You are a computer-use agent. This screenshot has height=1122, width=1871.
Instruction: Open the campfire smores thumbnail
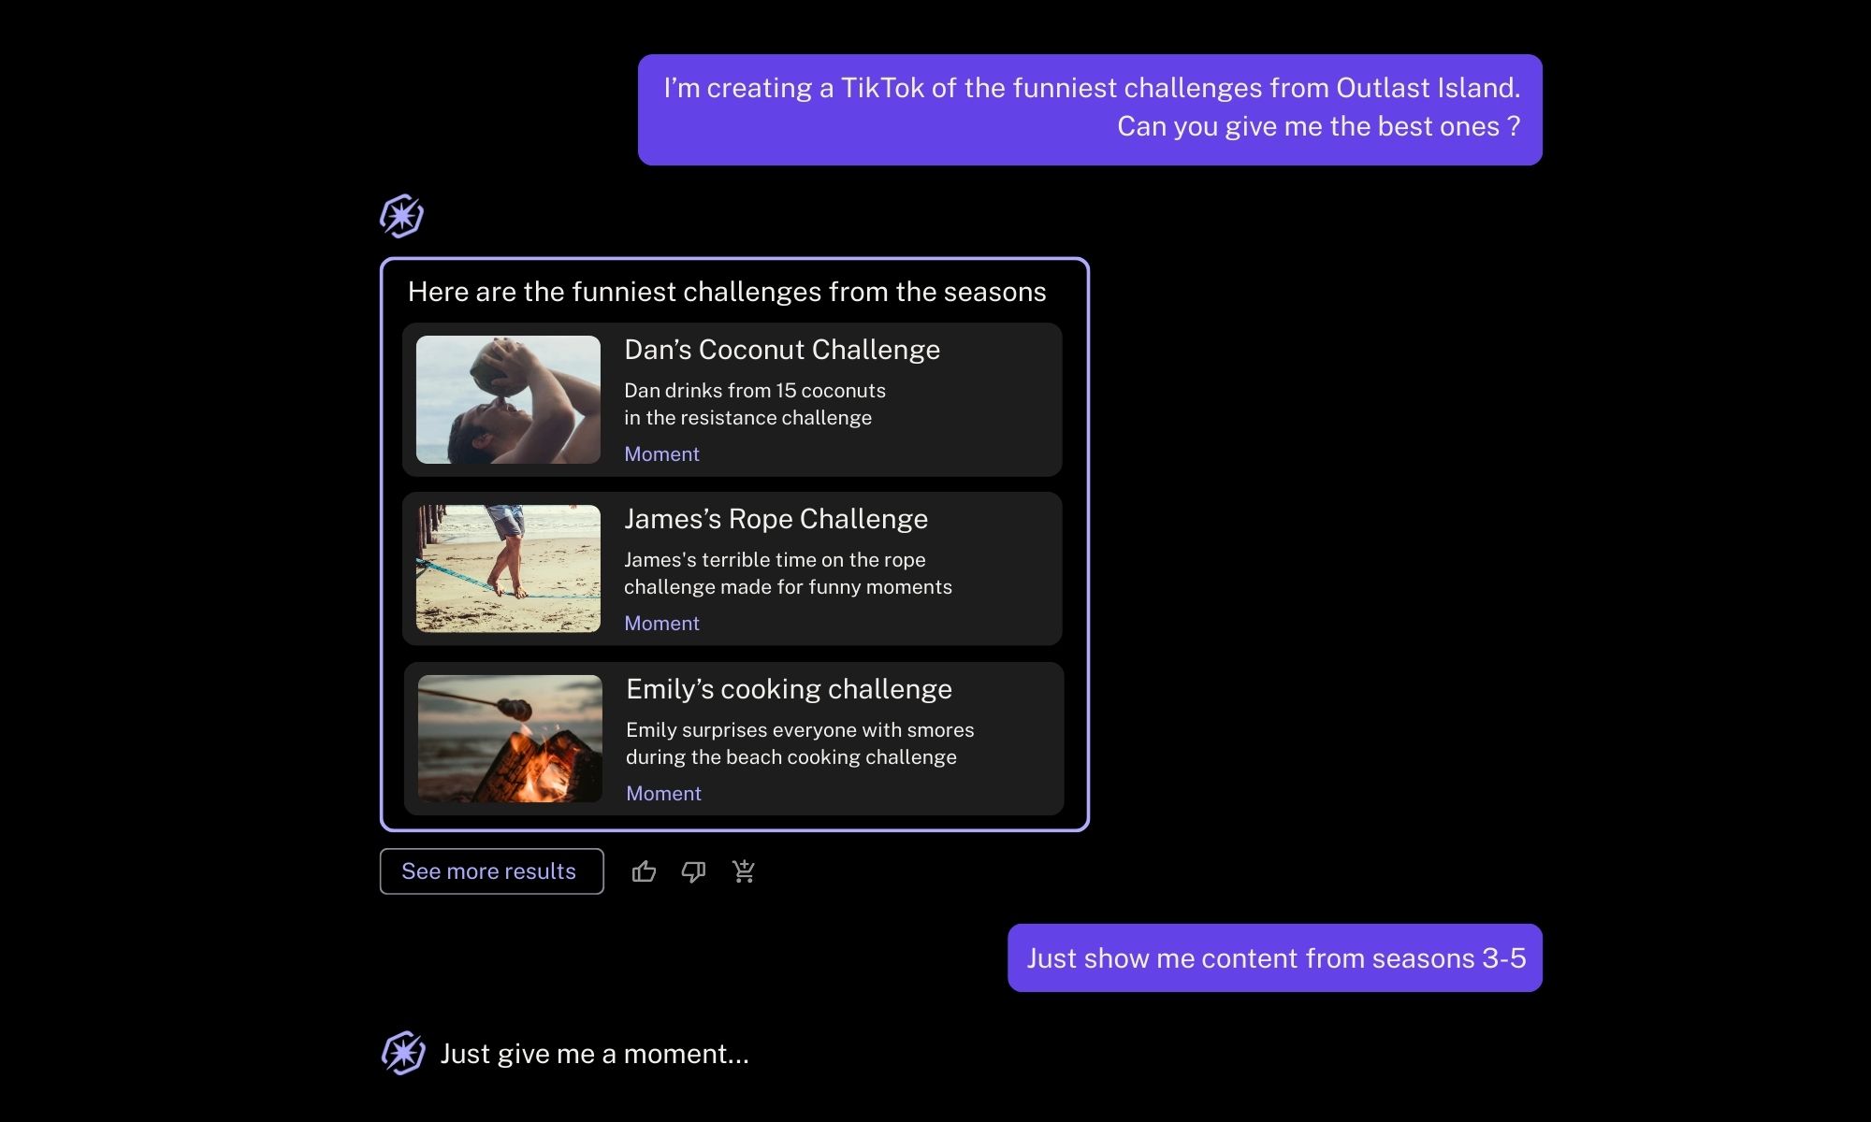click(510, 739)
